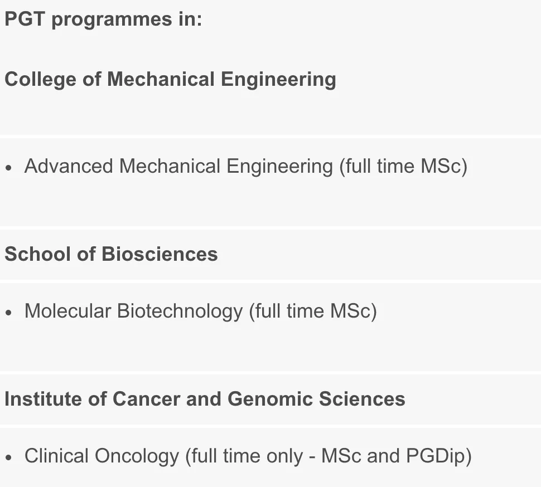Open the Advanced Mechanical Engineering programme entry
The image size is (541, 487).
pos(178,166)
